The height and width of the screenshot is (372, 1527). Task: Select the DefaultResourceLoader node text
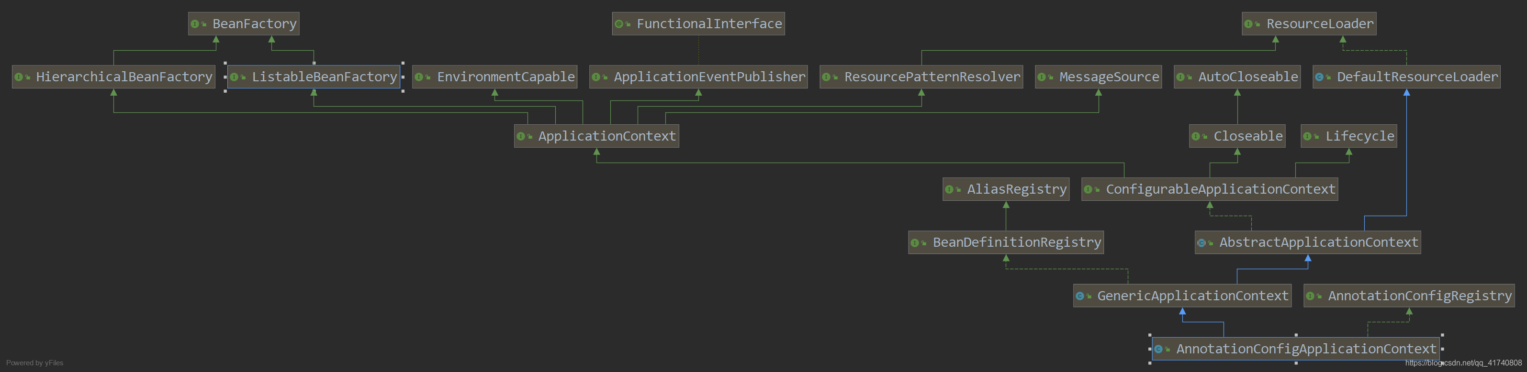pyautogui.click(x=1417, y=77)
